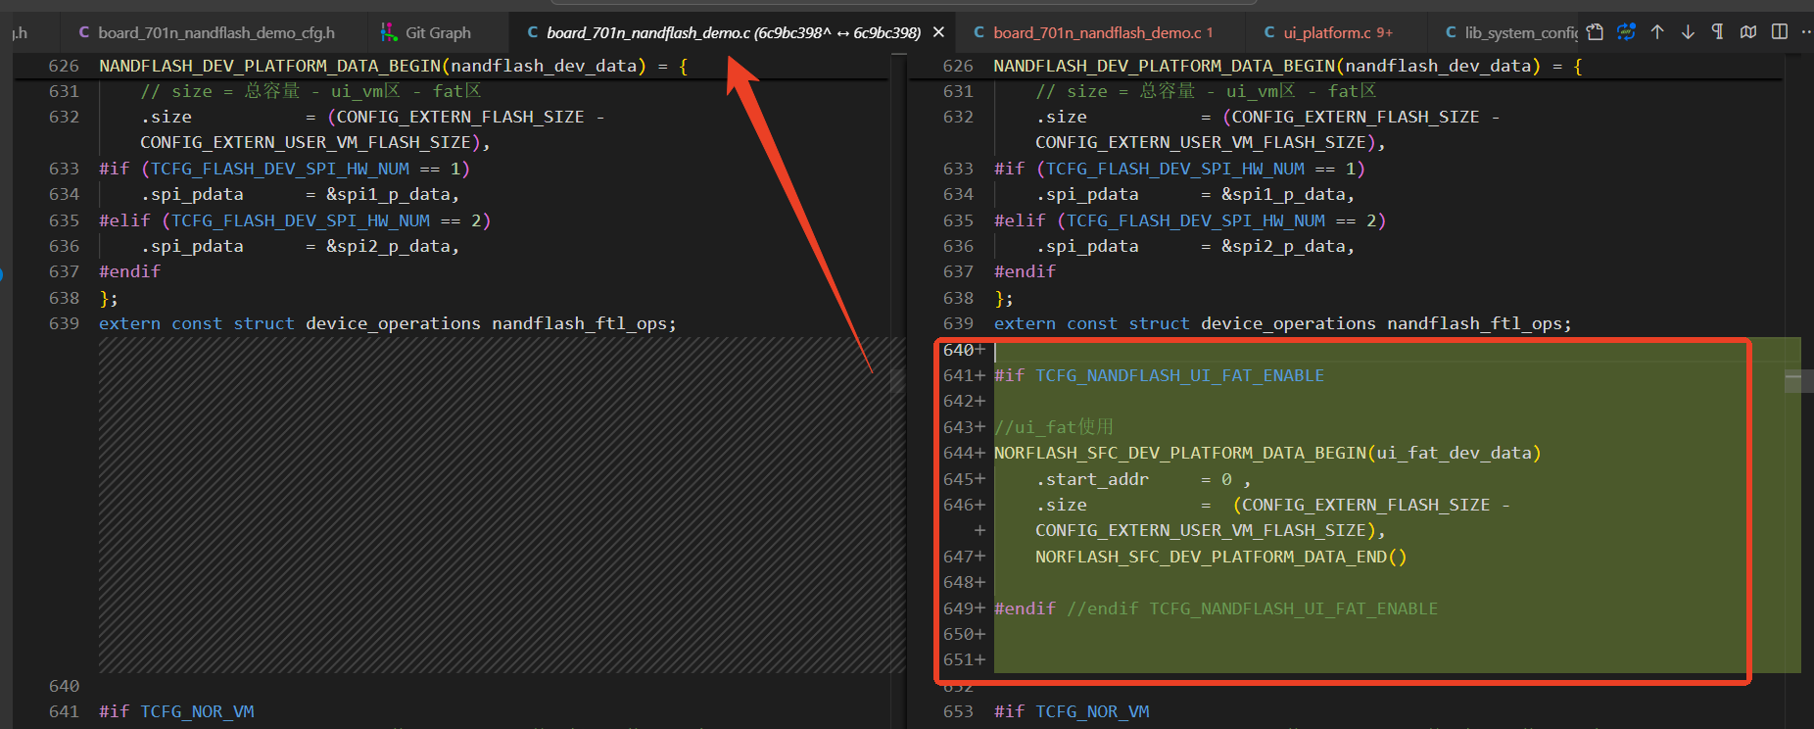This screenshot has width=1814, height=729.
Task: Click line 639 extern declaration in left pane
Action: pyautogui.click(x=387, y=323)
